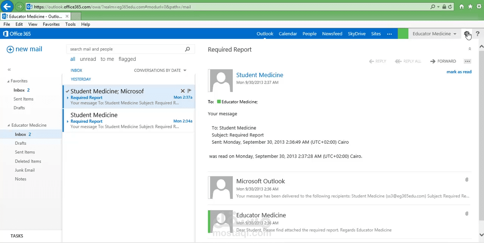The width and height of the screenshot is (484, 243).
Task: Click the browser forward arrow
Action: click(x=20, y=7)
